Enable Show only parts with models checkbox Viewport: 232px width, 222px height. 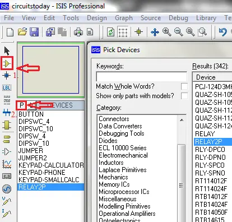point(184,96)
